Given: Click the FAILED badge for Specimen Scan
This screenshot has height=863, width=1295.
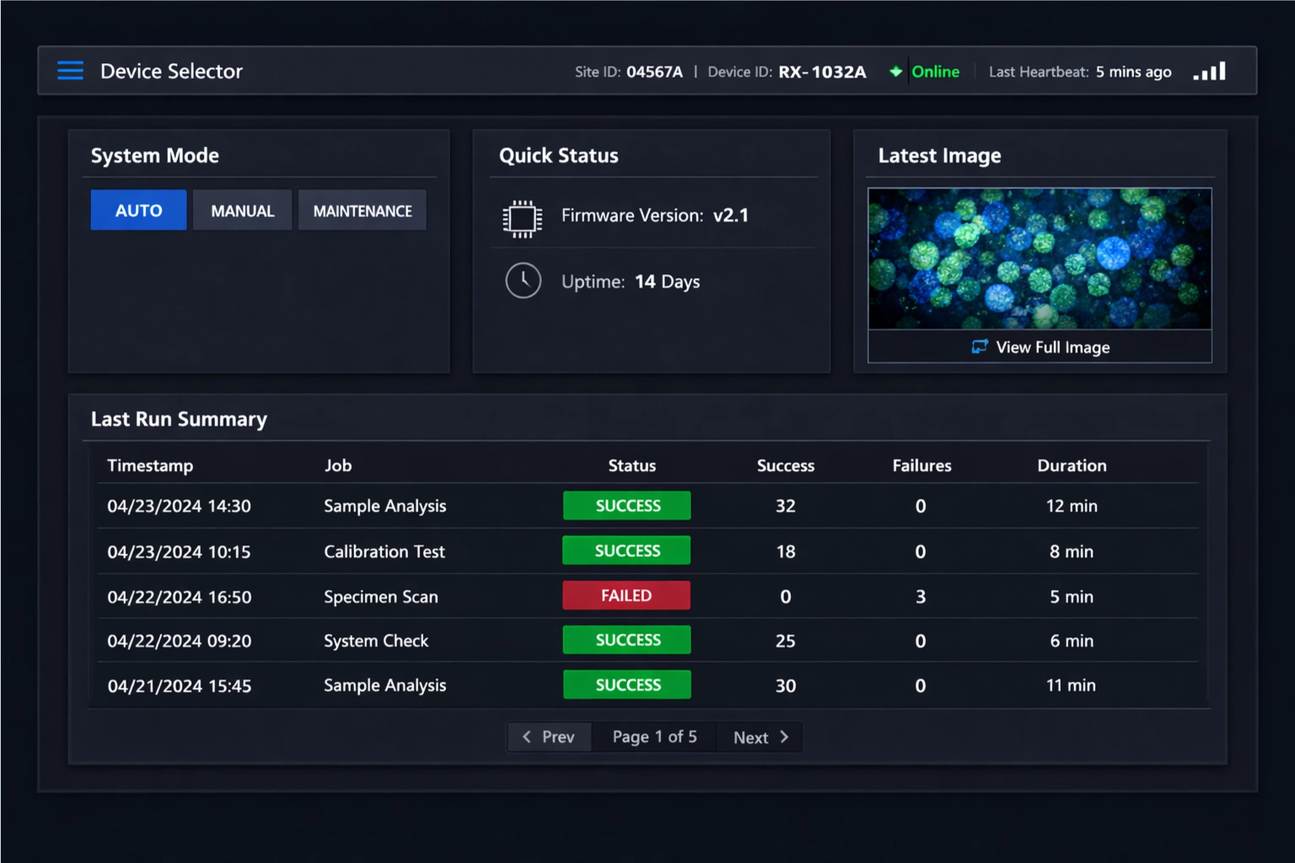Looking at the screenshot, I should pyautogui.click(x=626, y=595).
